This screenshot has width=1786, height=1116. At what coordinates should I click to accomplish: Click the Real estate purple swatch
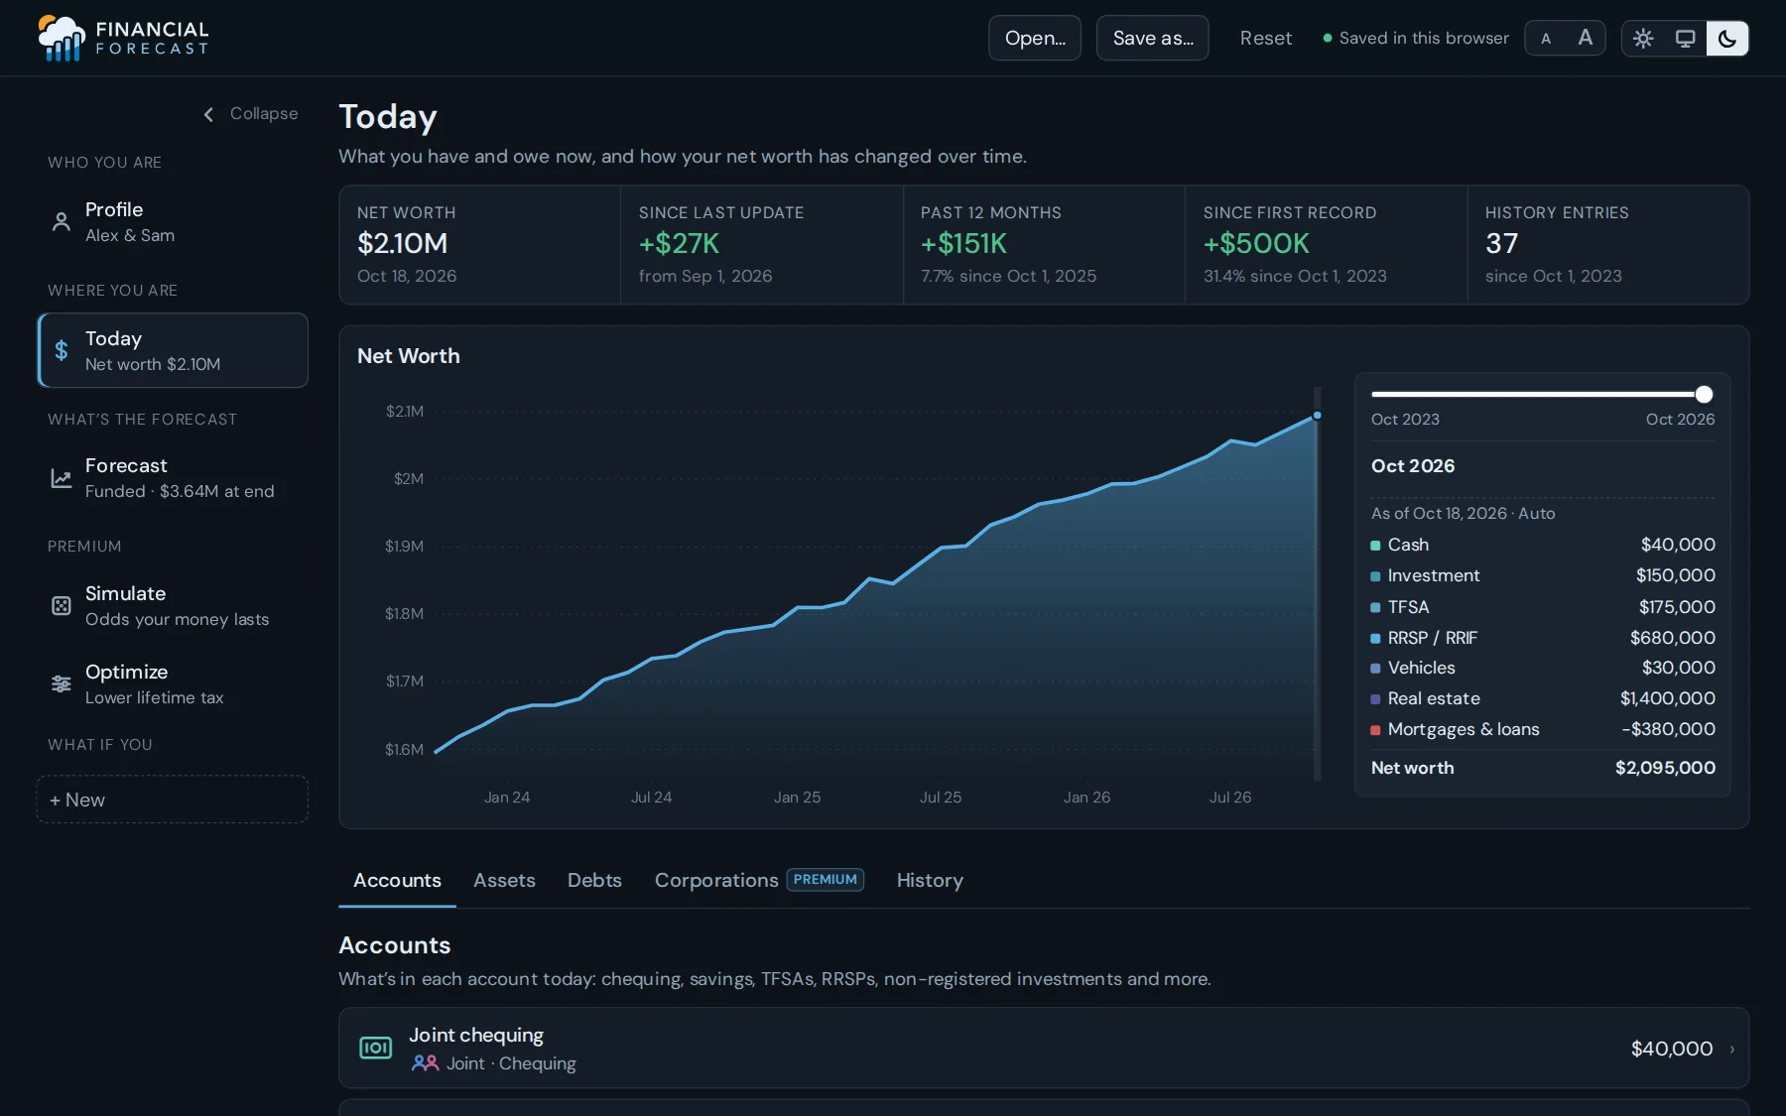click(1375, 699)
